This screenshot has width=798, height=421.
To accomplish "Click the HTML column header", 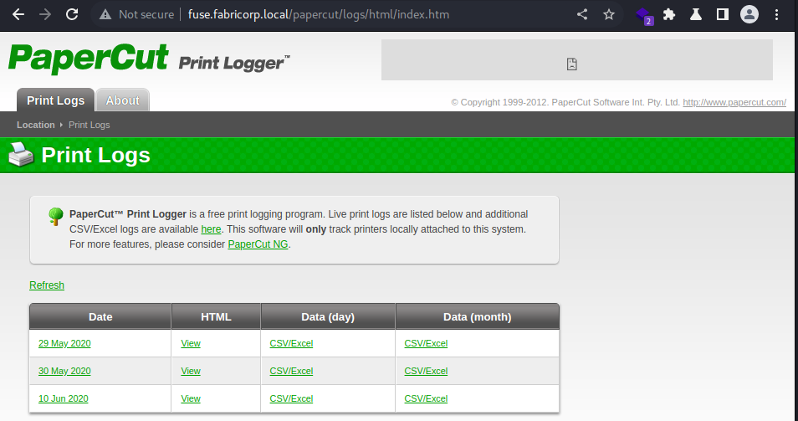I will (216, 316).
